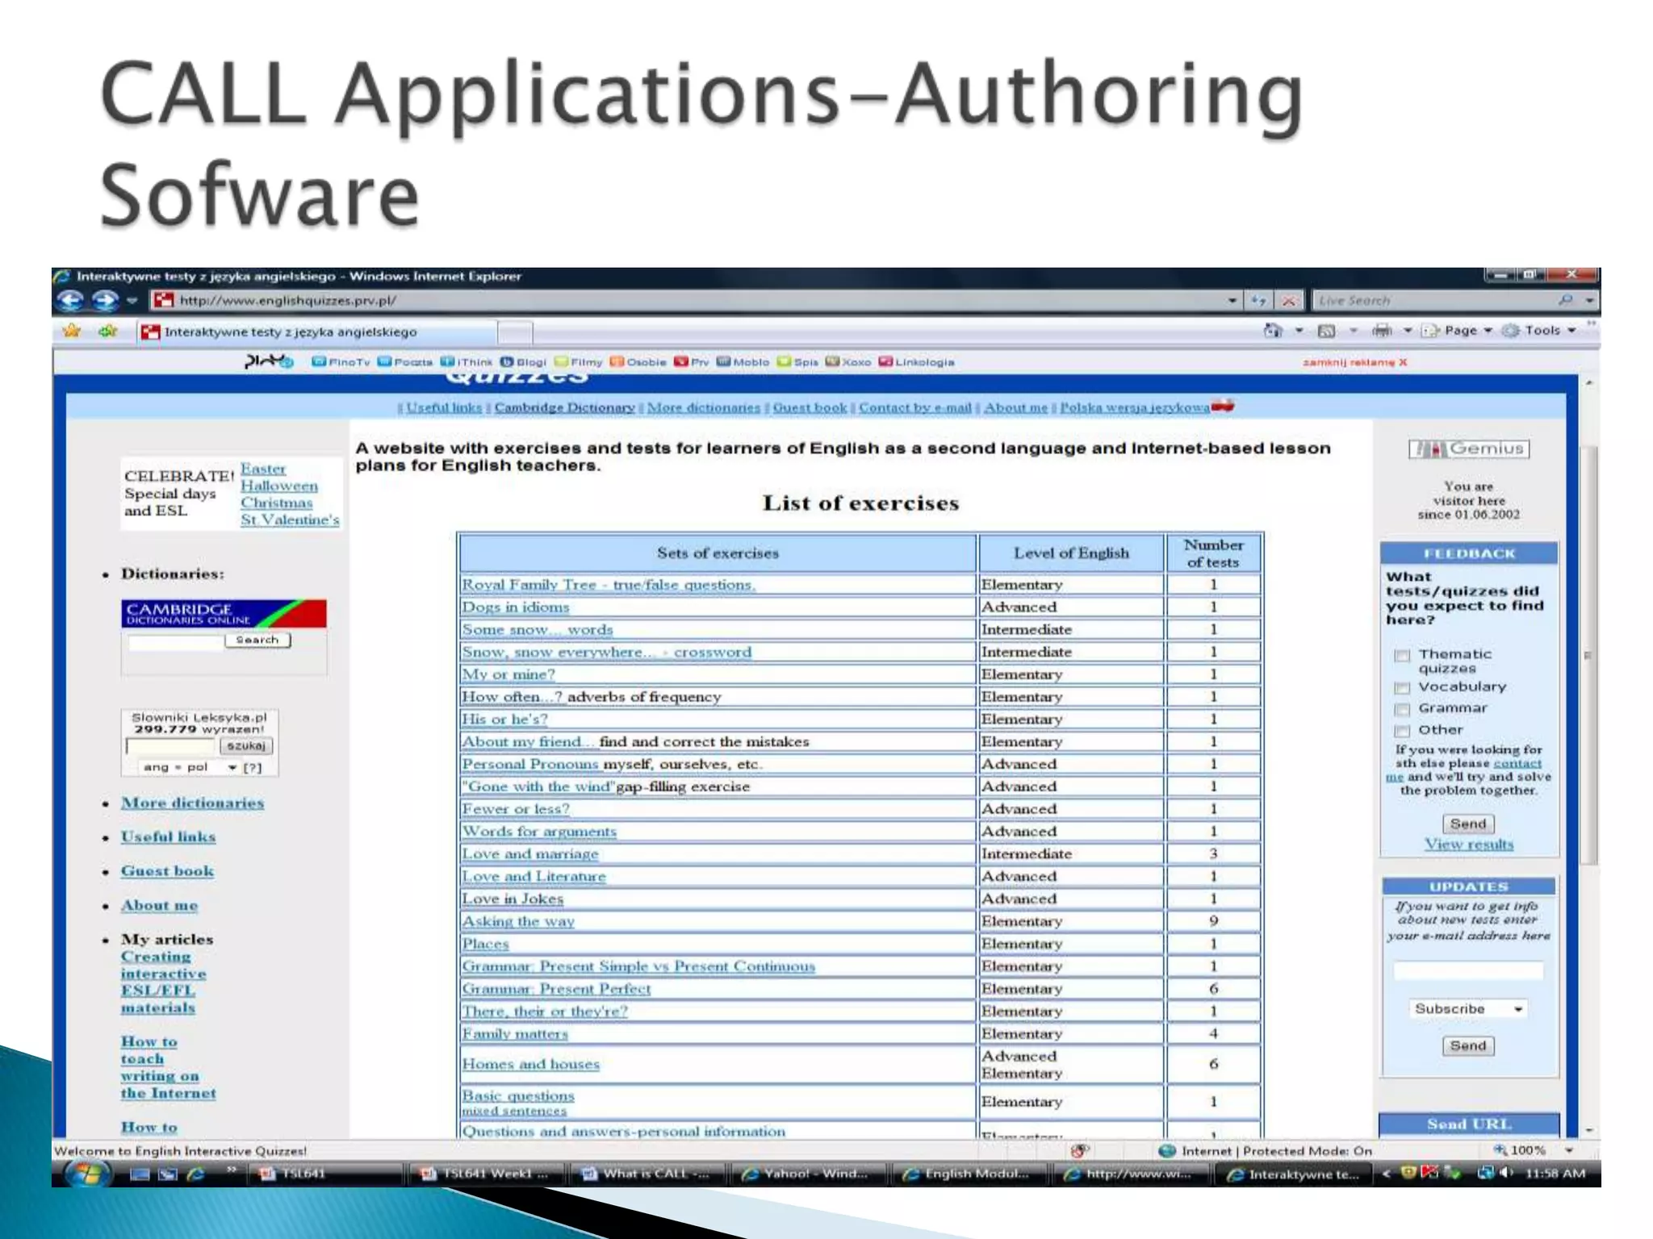Click the Add to Favorites icon
This screenshot has height=1239, width=1653.
point(108,331)
